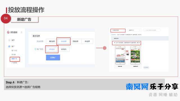Open 广告管理 in the sidebar

point(14,63)
